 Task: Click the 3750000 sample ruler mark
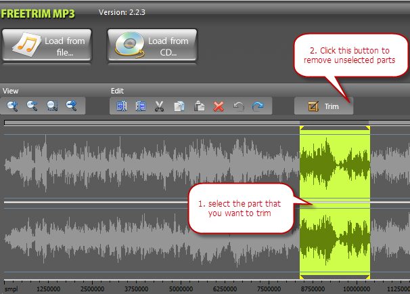[136, 289]
